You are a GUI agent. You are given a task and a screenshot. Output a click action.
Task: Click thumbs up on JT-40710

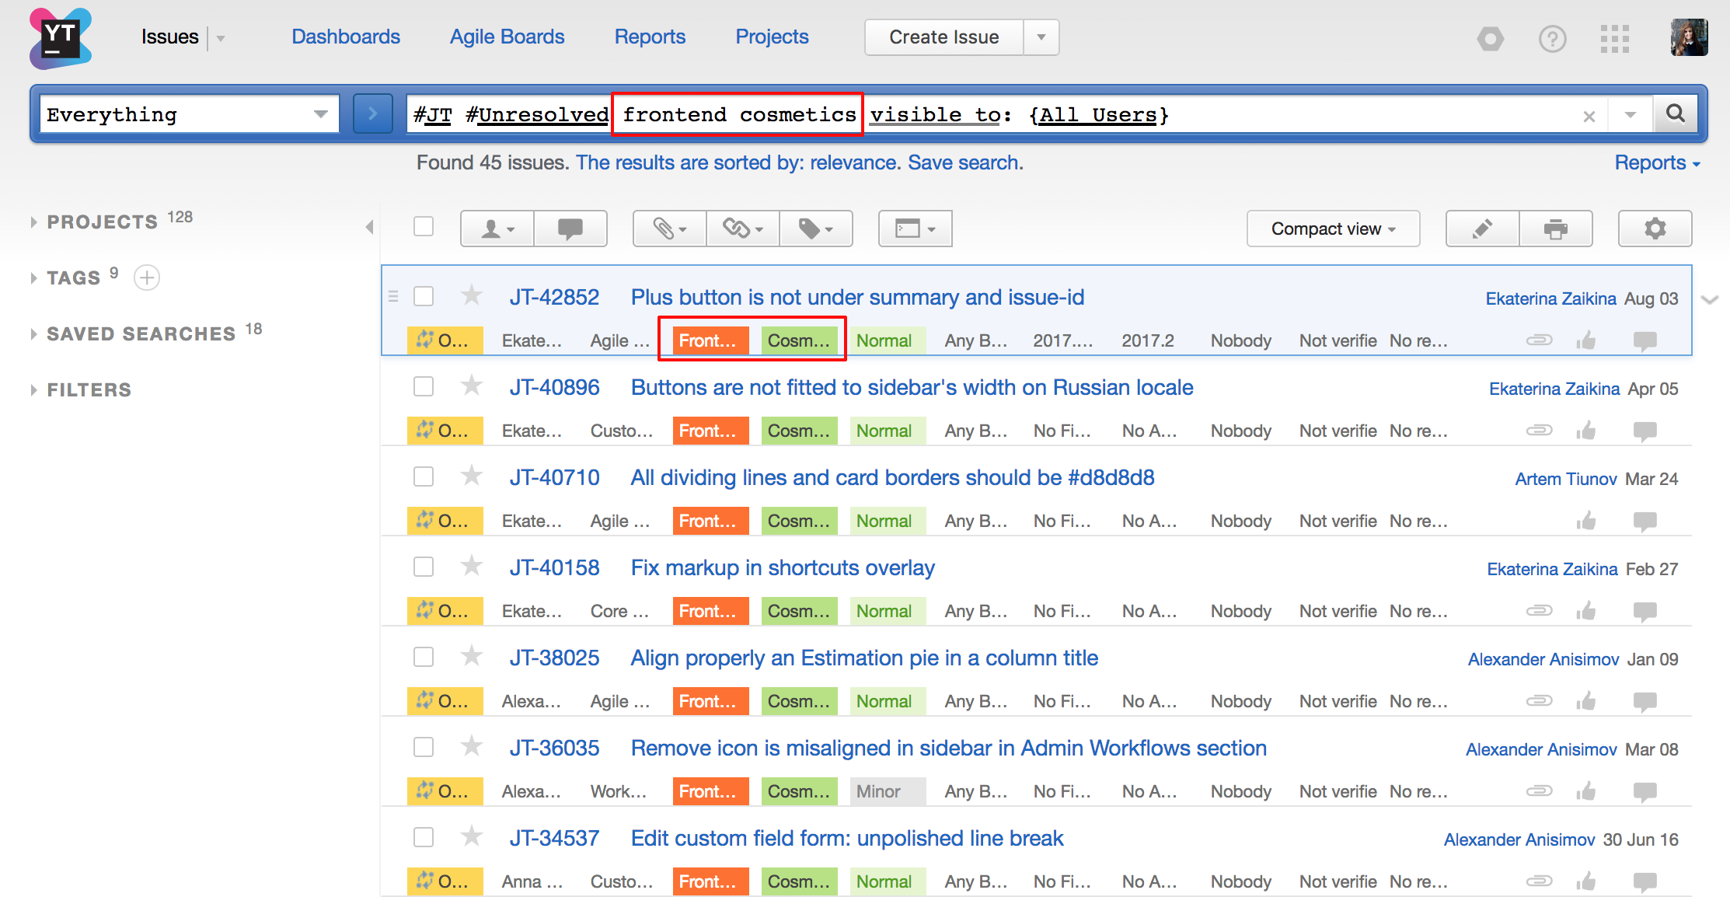pos(1586,521)
